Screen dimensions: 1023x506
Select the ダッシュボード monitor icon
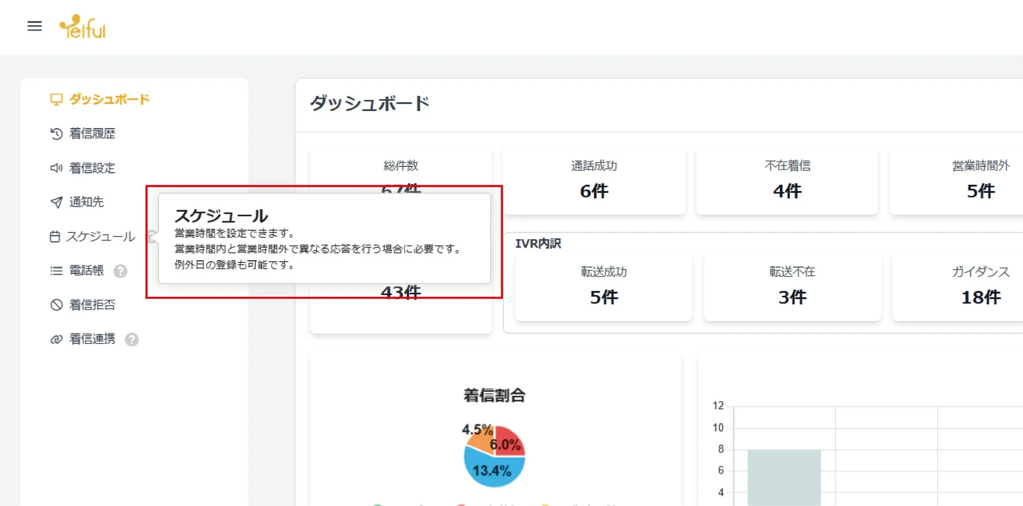[56, 99]
